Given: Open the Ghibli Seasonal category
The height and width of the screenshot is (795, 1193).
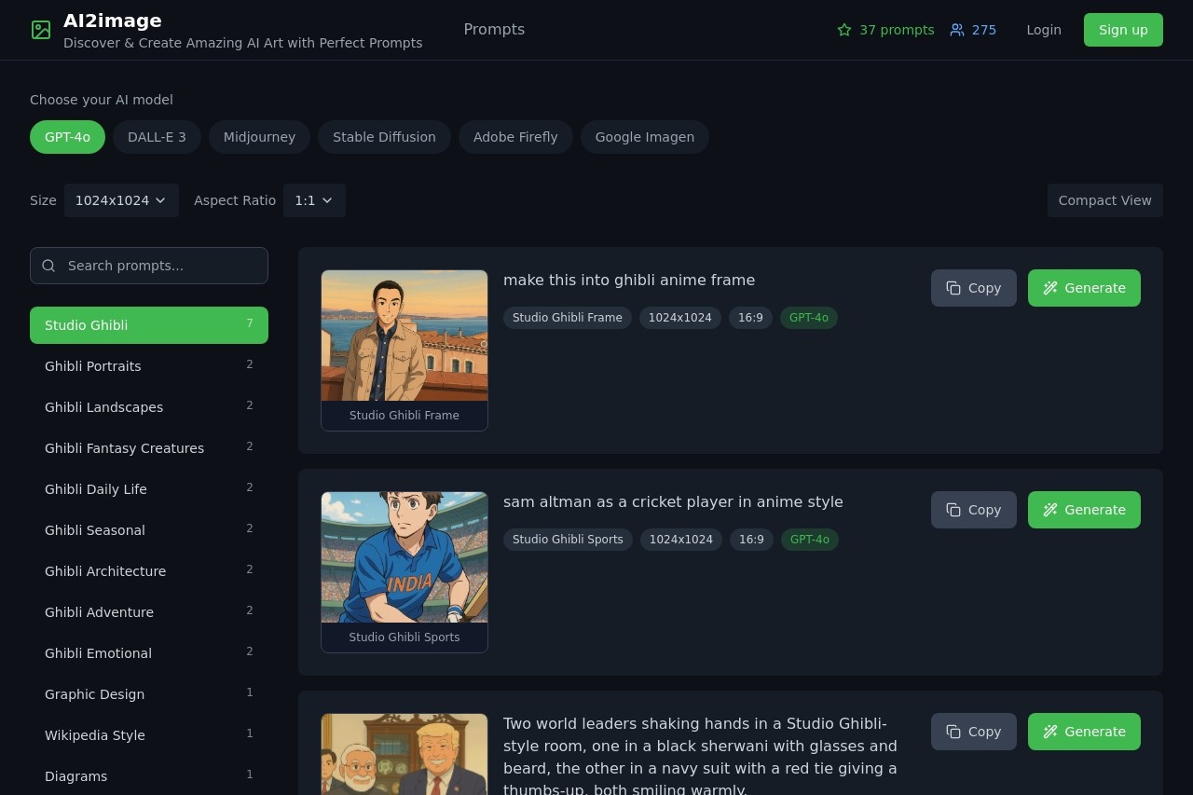Looking at the screenshot, I should (x=149, y=530).
